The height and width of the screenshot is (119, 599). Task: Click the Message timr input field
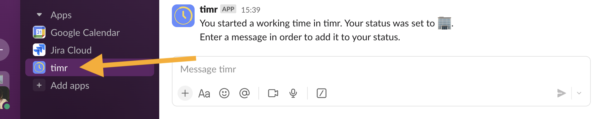coord(381,69)
